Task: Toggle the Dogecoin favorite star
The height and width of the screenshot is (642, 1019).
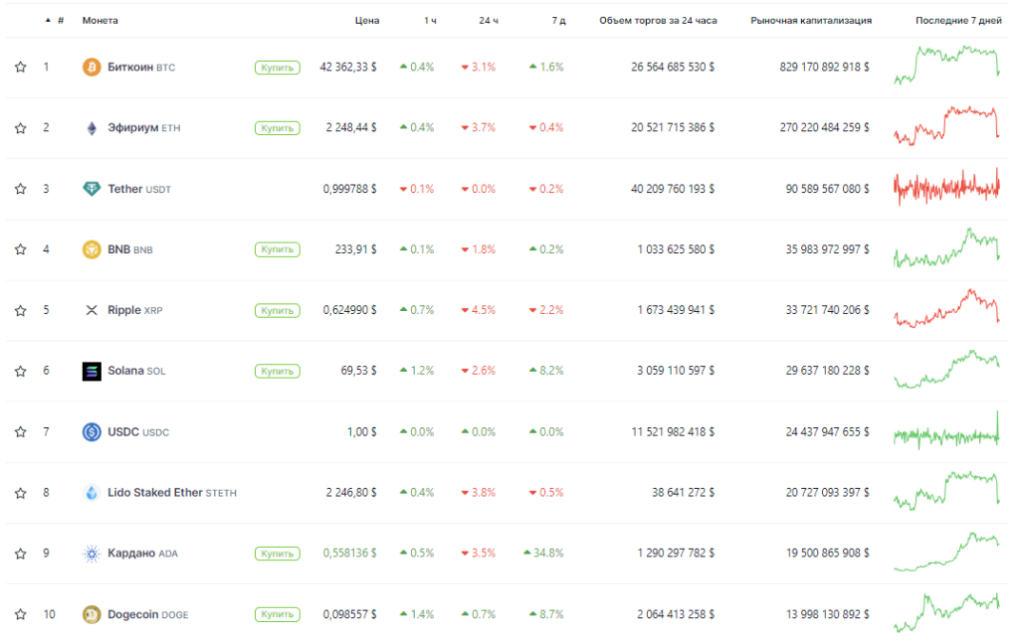Action: point(21,614)
